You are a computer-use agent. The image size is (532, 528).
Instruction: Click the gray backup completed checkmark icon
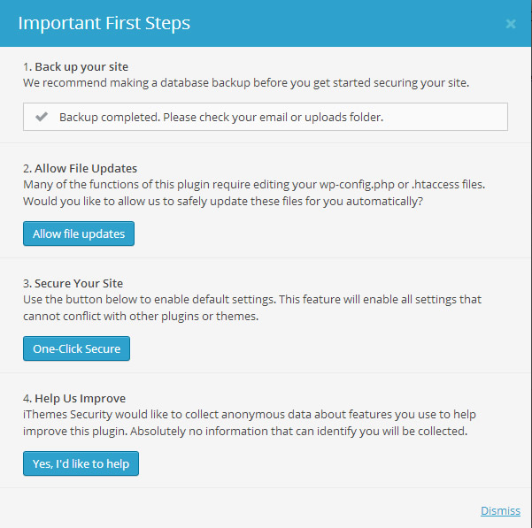click(x=41, y=117)
